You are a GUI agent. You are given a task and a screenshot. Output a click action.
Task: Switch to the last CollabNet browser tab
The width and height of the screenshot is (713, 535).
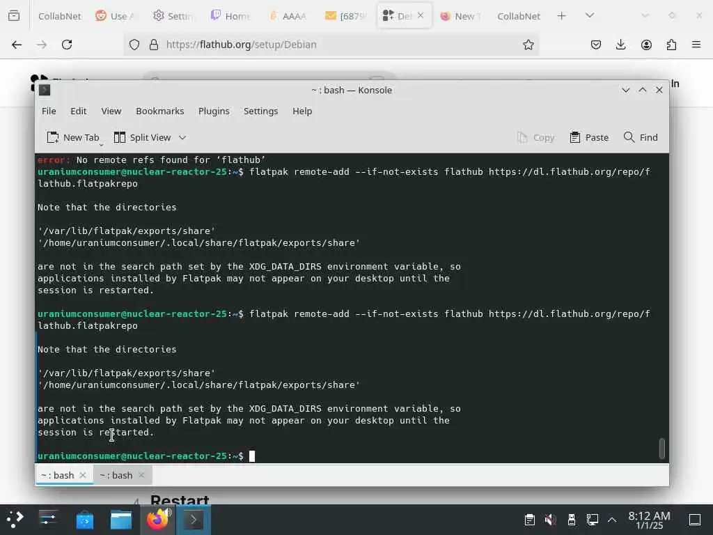[x=518, y=16]
